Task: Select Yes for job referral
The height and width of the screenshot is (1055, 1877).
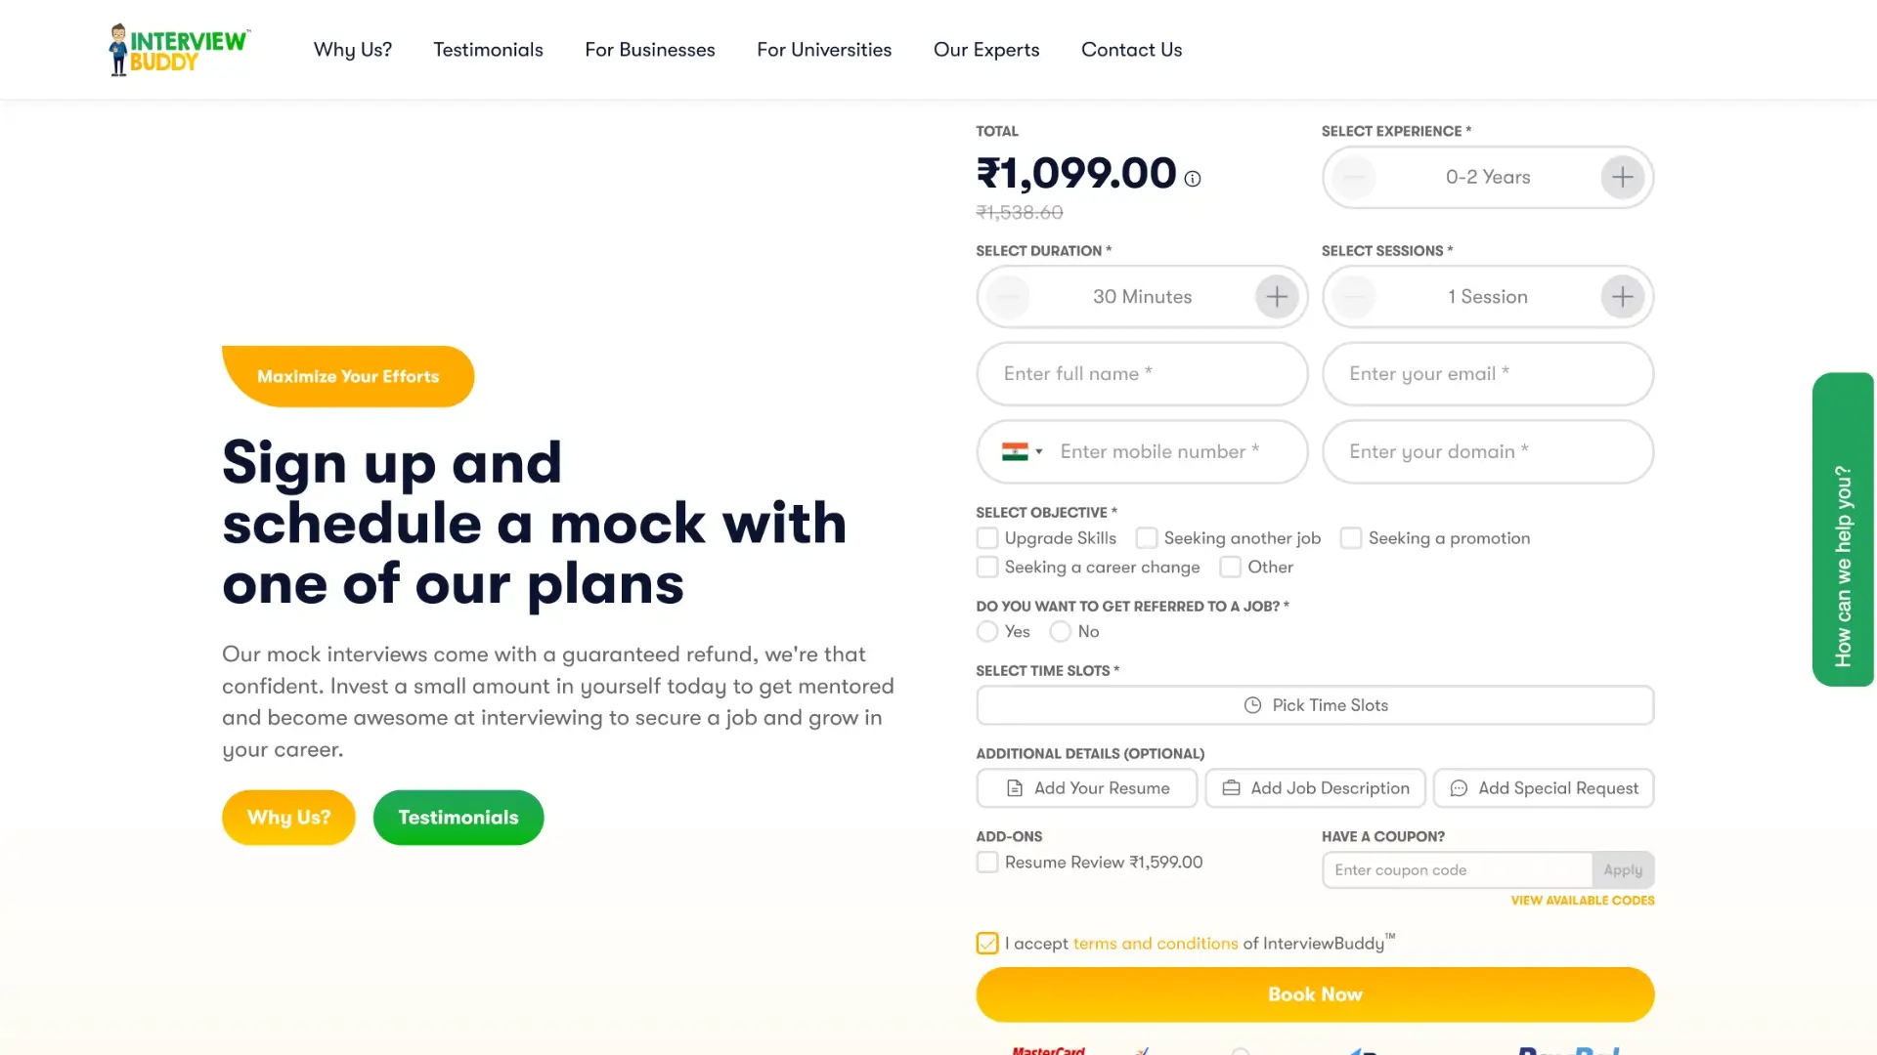Action: 987,632
